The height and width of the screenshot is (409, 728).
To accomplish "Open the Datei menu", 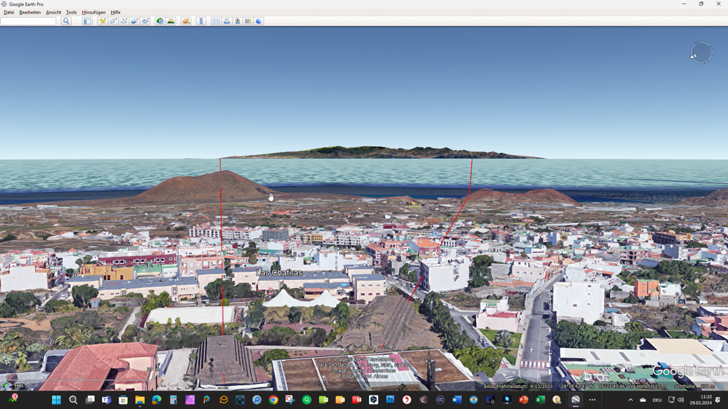I will (x=9, y=12).
